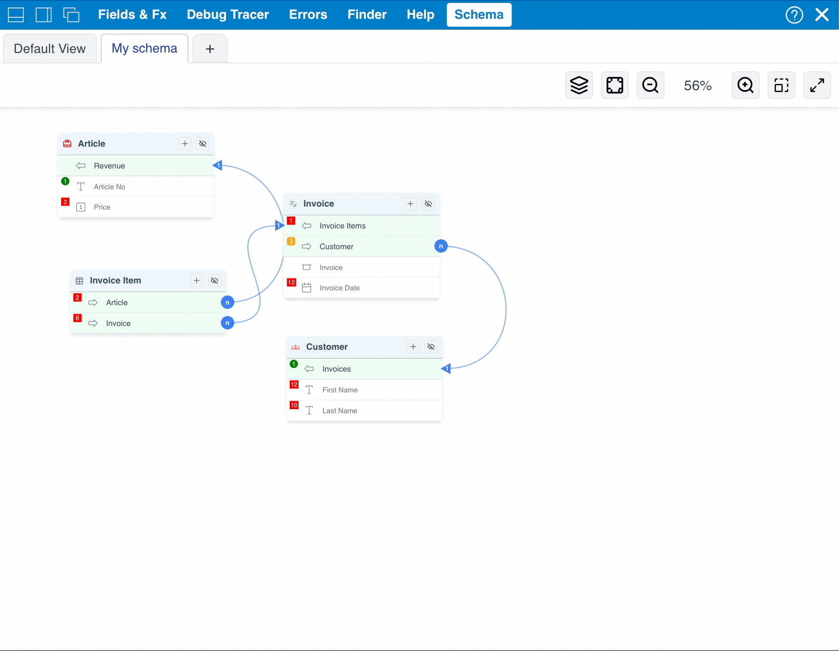The width and height of the screenshot is (839, 651).
Task: Click the dashed selection zoom icon
Action: [781, 85]
